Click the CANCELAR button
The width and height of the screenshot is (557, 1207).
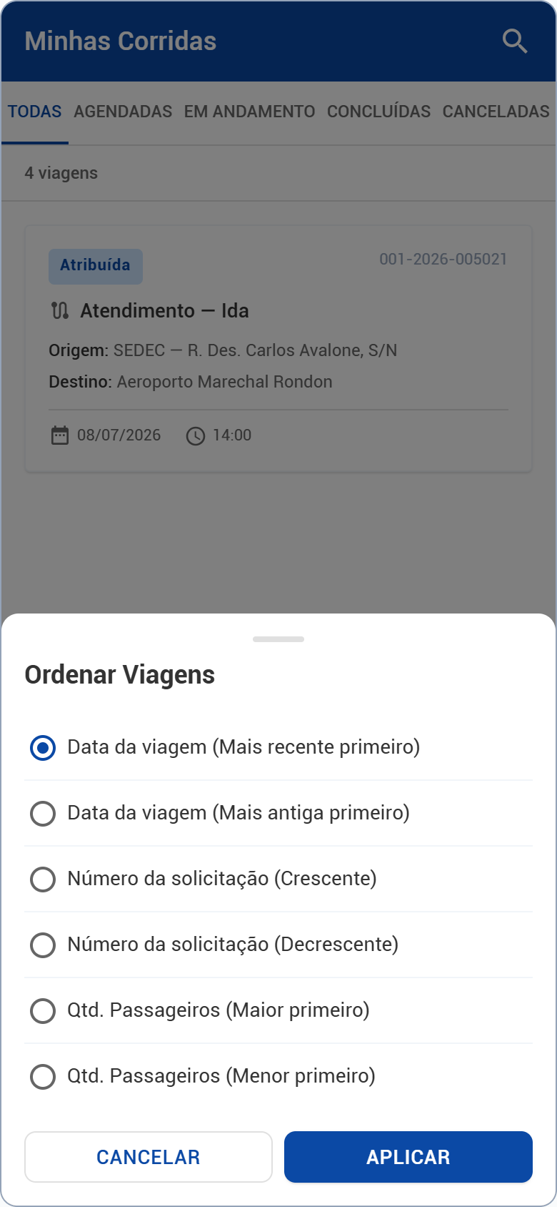pos(149,1157)
